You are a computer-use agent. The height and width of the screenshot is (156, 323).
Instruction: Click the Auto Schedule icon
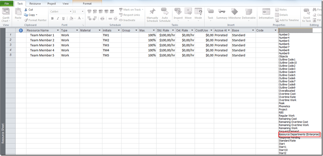(165, 12)
